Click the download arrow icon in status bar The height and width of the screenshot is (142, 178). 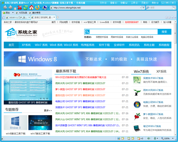[155, 138]
